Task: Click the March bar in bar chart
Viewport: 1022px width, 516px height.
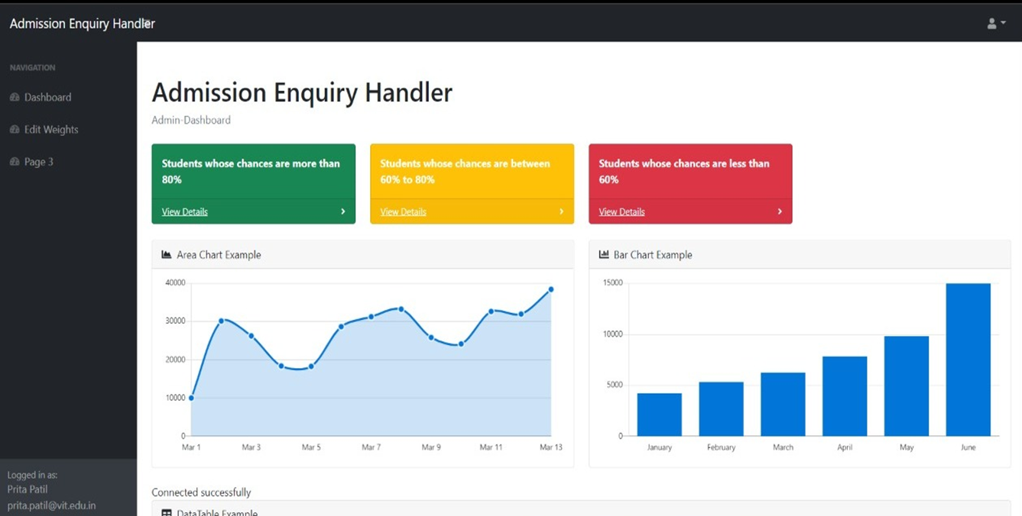Action: pyautogui.click(x=783, y=405)
